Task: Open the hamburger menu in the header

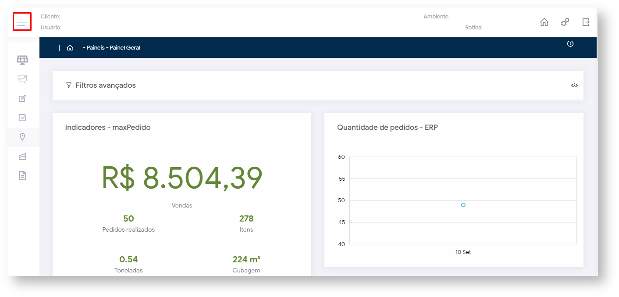Action: click(x=22, y=21)
